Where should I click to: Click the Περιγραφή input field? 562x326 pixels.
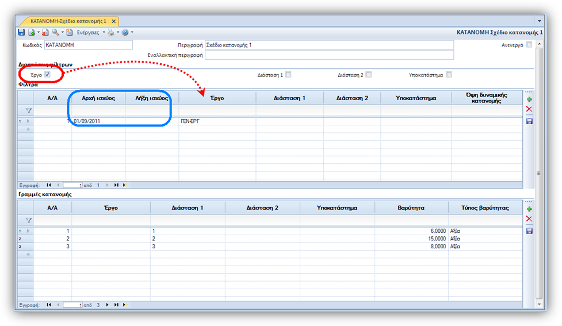(329, 45)
